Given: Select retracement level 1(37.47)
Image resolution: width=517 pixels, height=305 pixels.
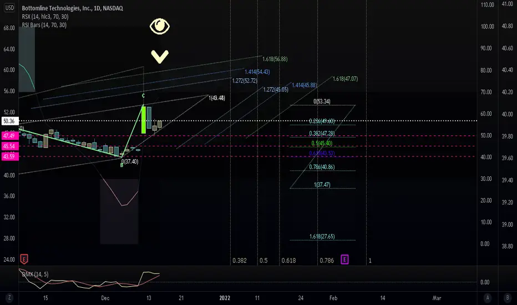Looking at the screenshot, I should (322, 185).
